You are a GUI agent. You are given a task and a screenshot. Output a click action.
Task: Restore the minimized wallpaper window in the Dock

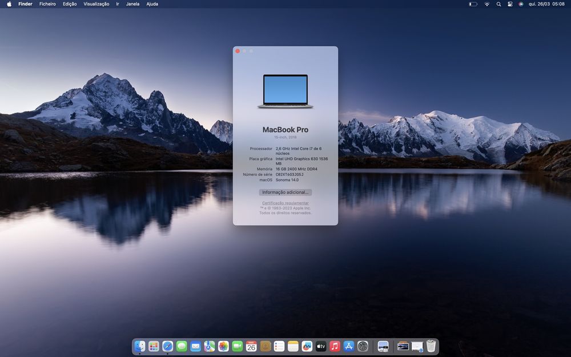(403, 346)
